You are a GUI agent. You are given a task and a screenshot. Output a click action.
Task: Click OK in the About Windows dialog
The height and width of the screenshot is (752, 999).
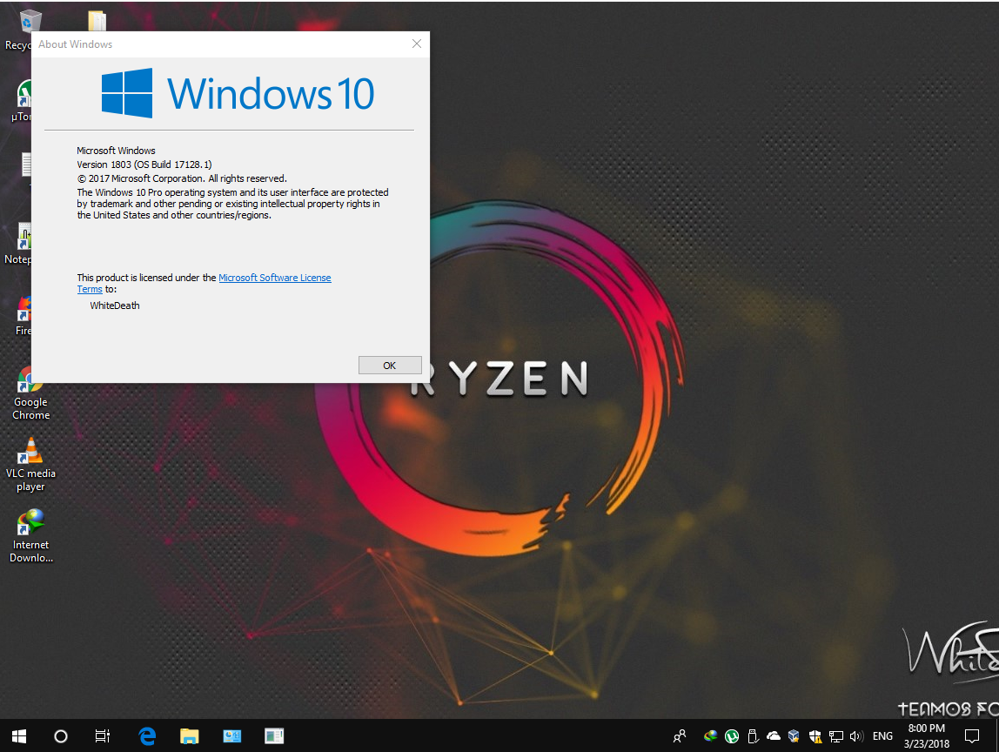coord(390,366)
